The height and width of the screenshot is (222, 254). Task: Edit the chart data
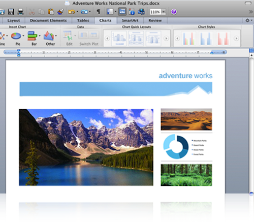tap(68, 36)
